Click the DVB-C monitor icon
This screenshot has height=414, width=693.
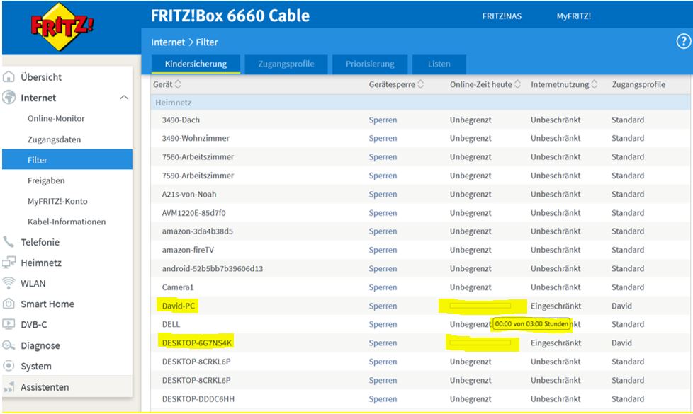point(9,324)
